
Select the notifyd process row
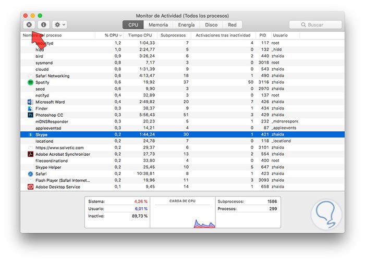[182, 95]
